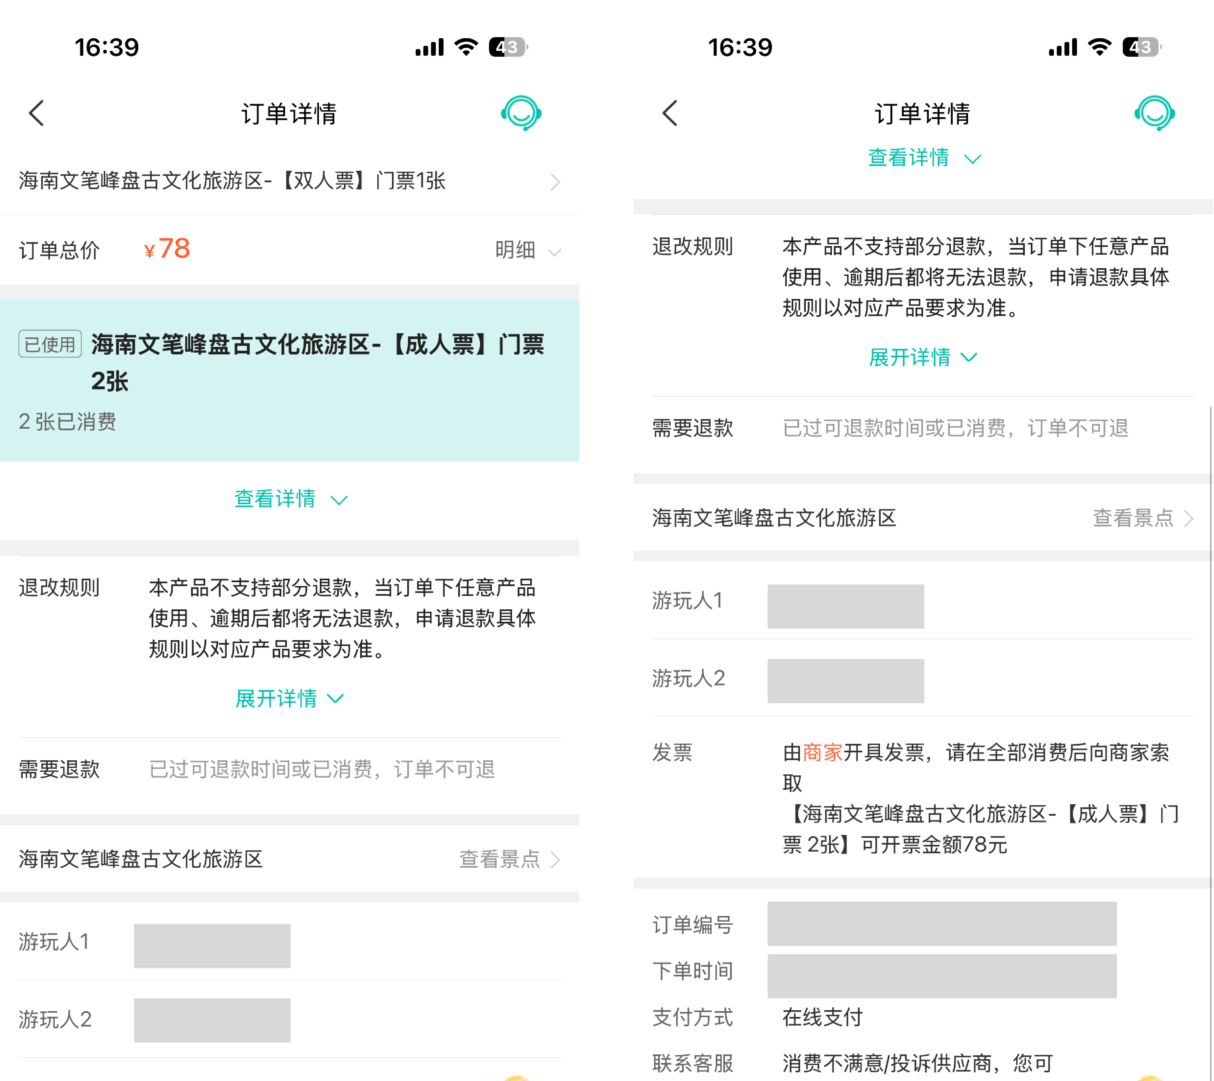Viewport: 1214px width, 1081px height.
Task: Open 查看景点 link on right screen
Action: click(x=1143, y=518)
